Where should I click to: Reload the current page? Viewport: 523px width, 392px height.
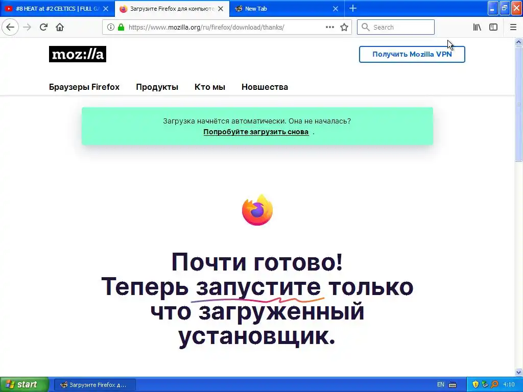point(44,28)
